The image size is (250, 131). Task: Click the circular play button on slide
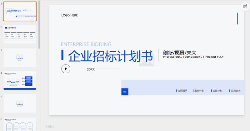66,69
